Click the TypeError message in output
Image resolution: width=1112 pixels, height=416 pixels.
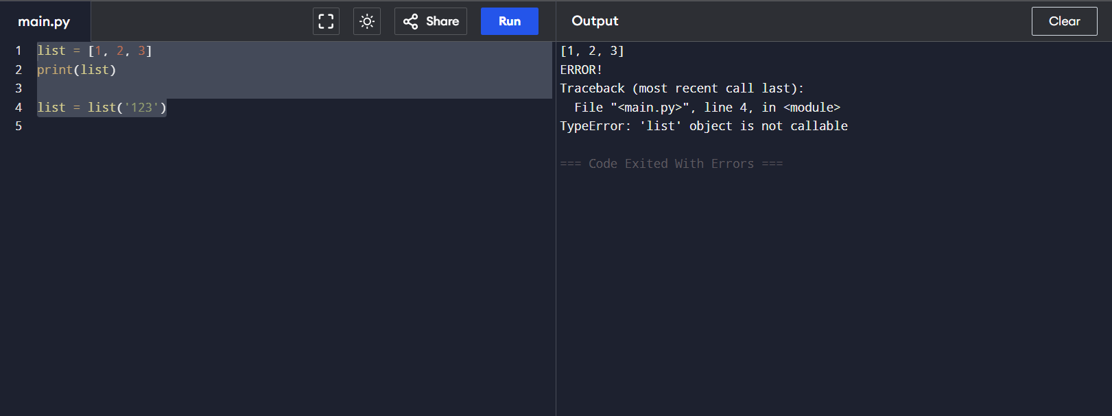point(703,126)
